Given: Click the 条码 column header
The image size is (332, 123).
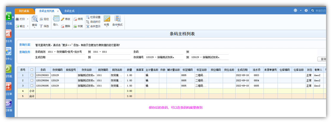Looking at the screenshot, I should coord(43,70).
